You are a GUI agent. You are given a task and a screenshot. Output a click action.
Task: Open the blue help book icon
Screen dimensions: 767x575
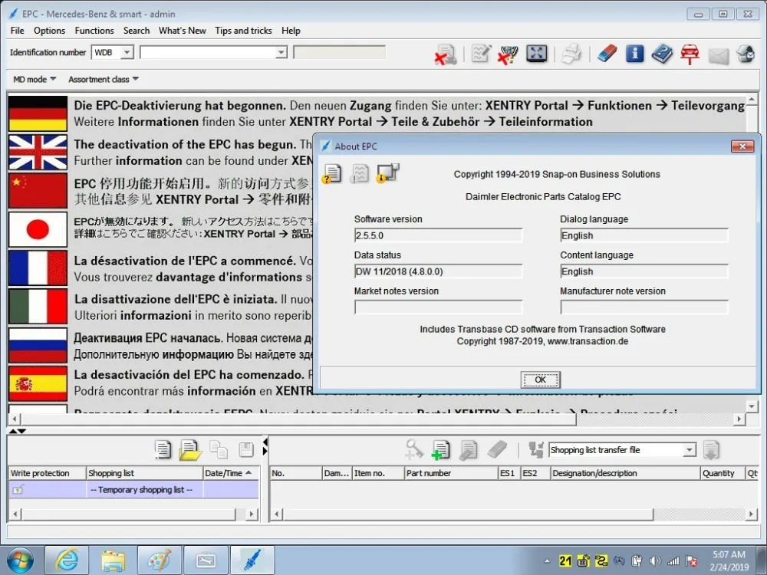click(663, 54)
